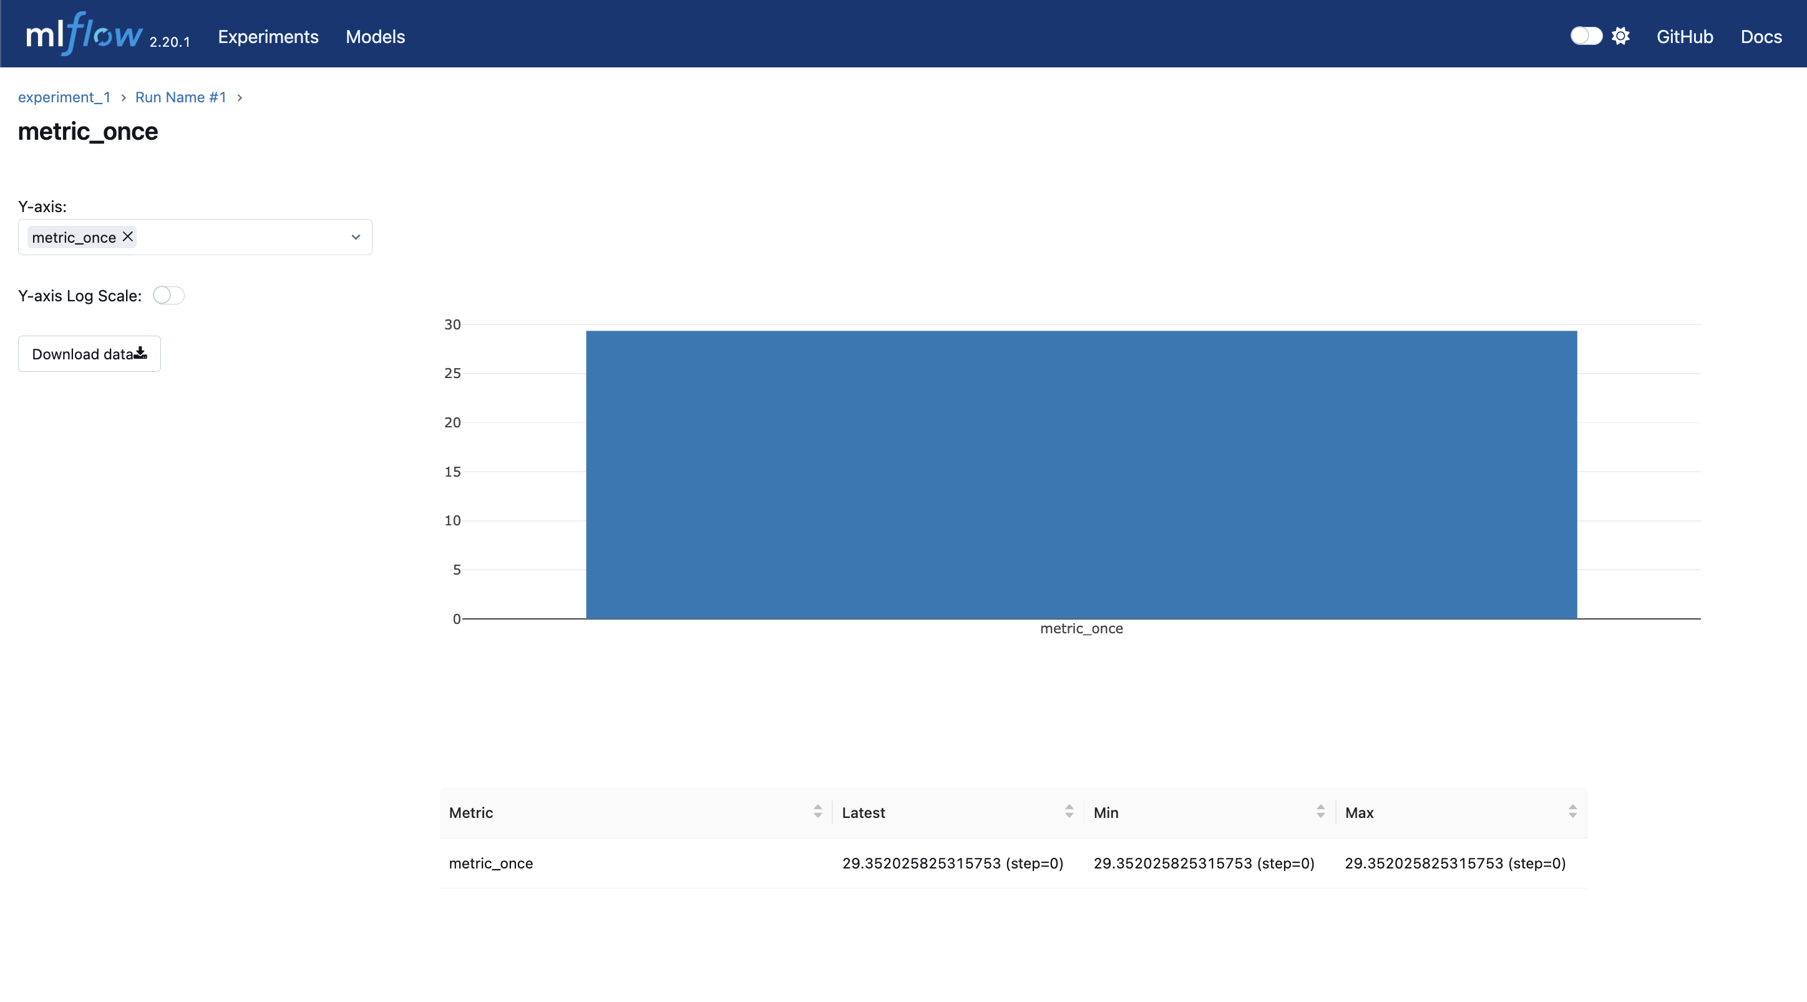
Task: Toggle dark mode switch in header
Action: [x=1586, y=36]
